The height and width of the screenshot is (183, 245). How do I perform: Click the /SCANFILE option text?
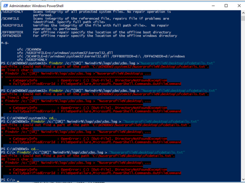click(x=10, y=19)
